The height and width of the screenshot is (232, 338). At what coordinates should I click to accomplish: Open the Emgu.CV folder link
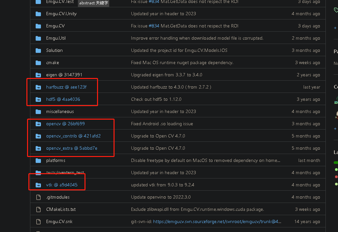pos(55,26)
